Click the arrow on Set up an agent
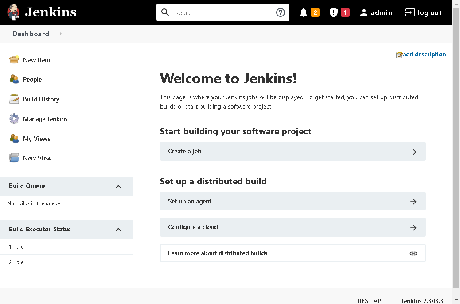Viewport: 460px width, 304px height. (x=413, y=202)
